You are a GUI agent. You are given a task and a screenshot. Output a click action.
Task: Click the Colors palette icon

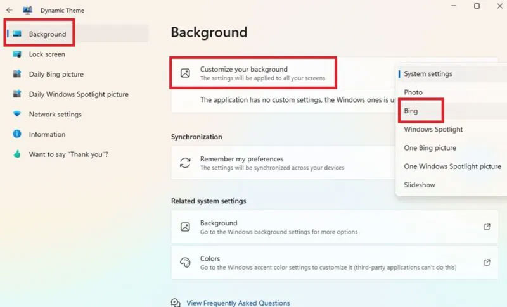(x=185, y=263)
